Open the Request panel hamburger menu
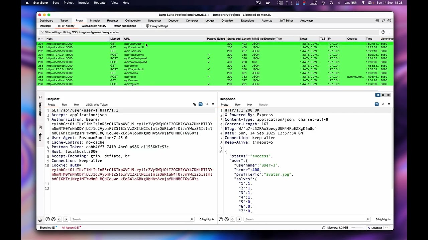 click(213, 104)
